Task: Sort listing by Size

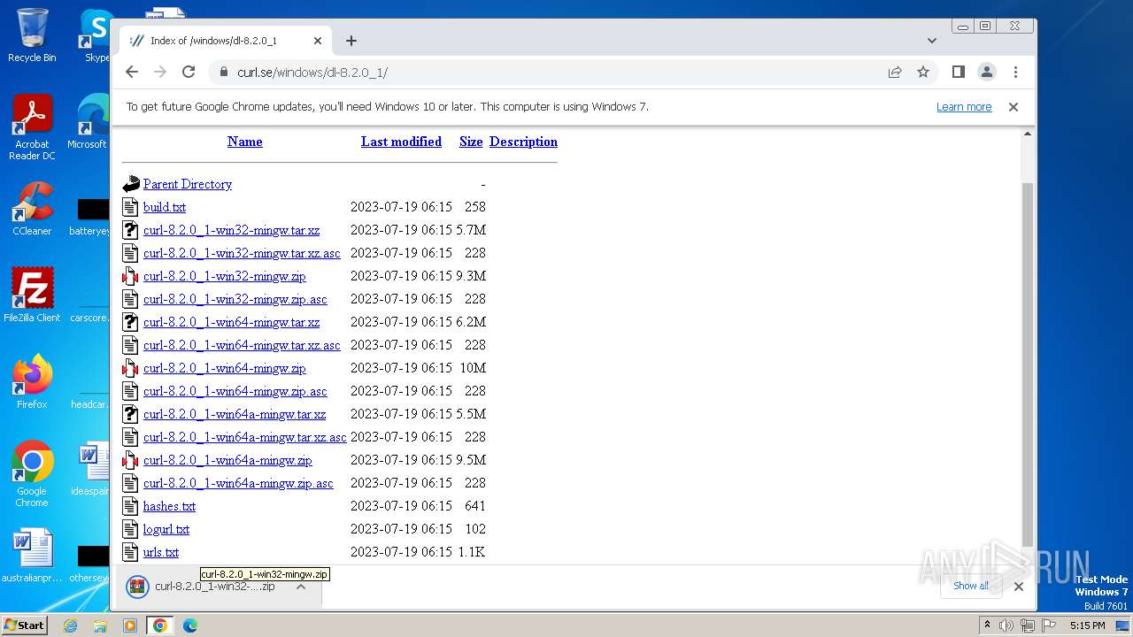Action: [x=471, y=142]
